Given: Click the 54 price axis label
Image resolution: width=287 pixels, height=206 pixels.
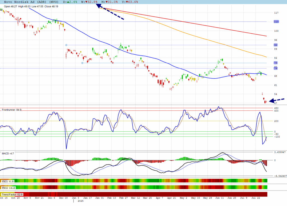Looking at the screenshot, I should (x=276, y=94).
